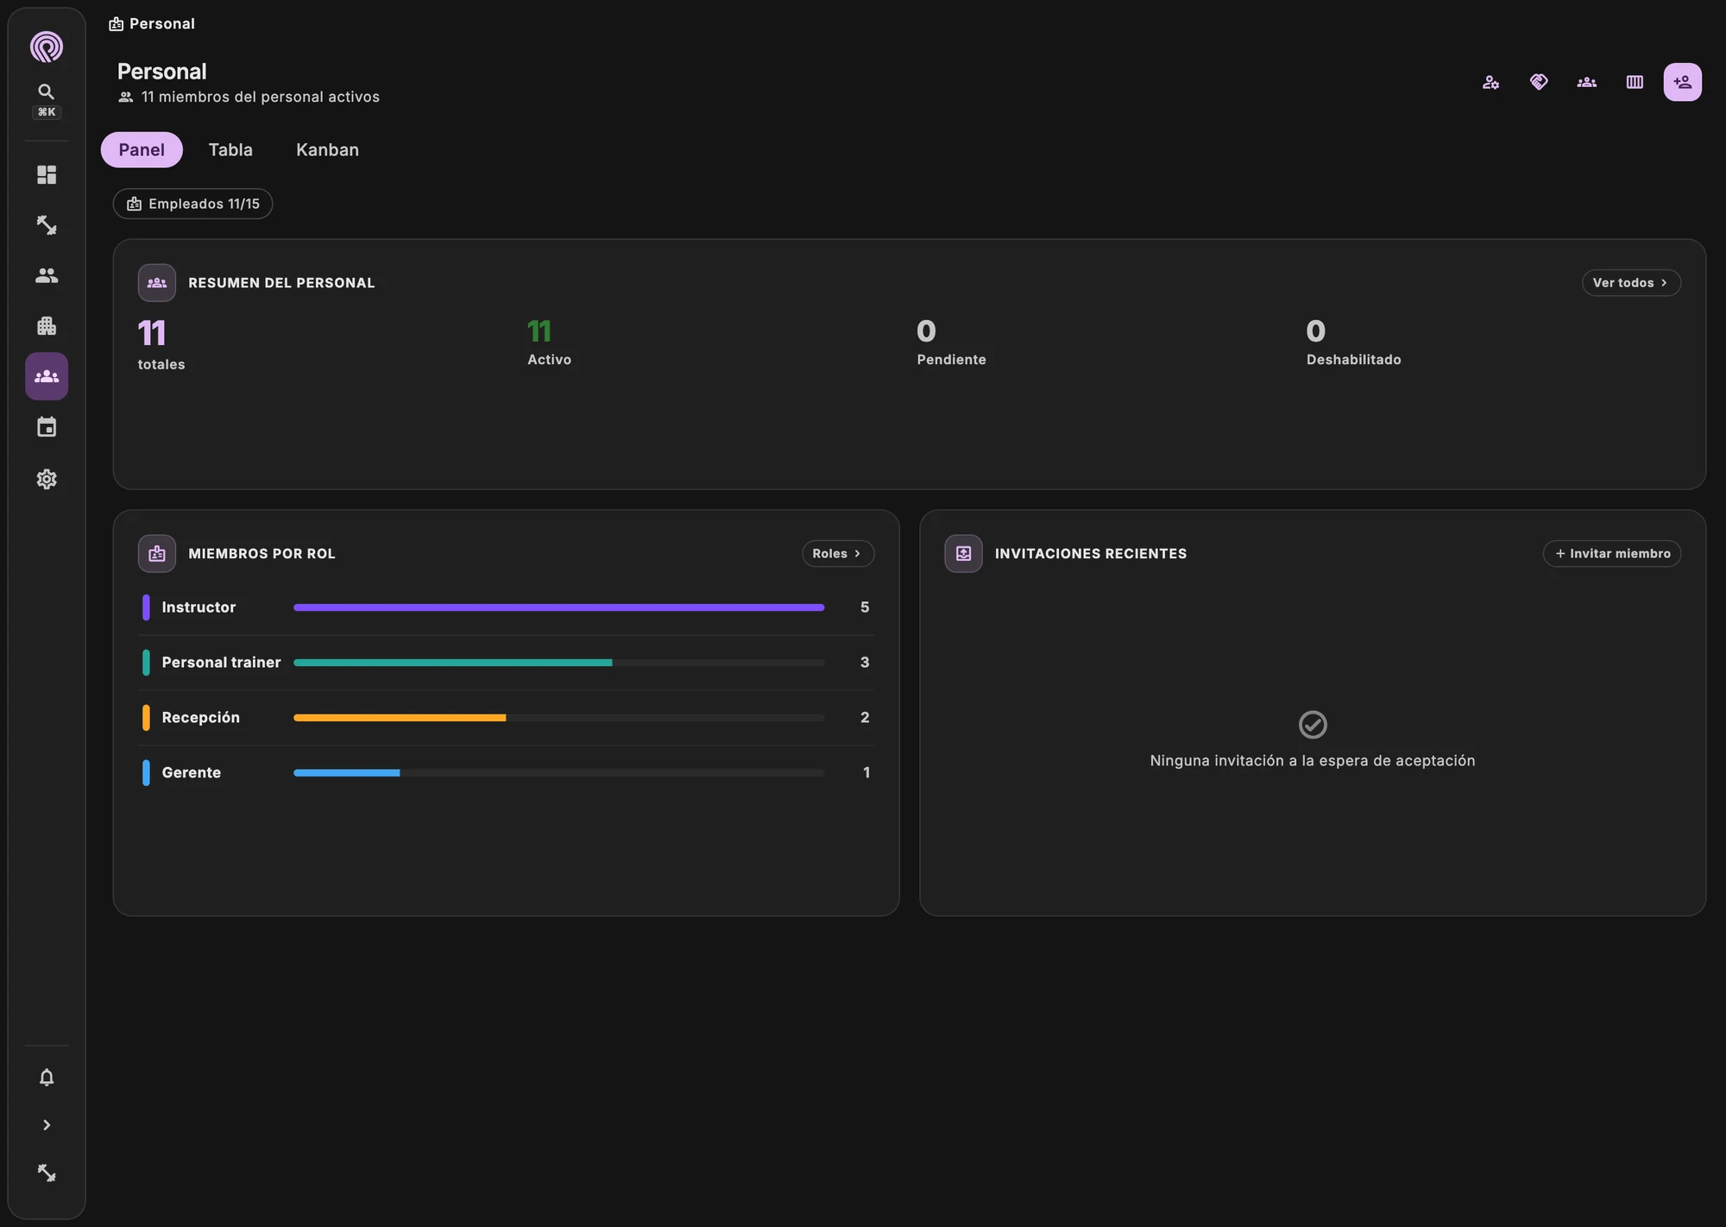Open the dashboard grid icon in sidebar
Viewport: 1726px width, 1227px height.
(47, 175)
